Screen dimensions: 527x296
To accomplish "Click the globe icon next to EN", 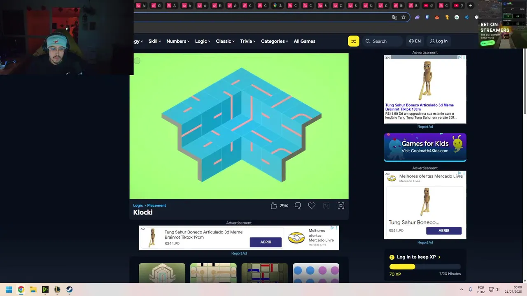I will (x=411, y=41).
